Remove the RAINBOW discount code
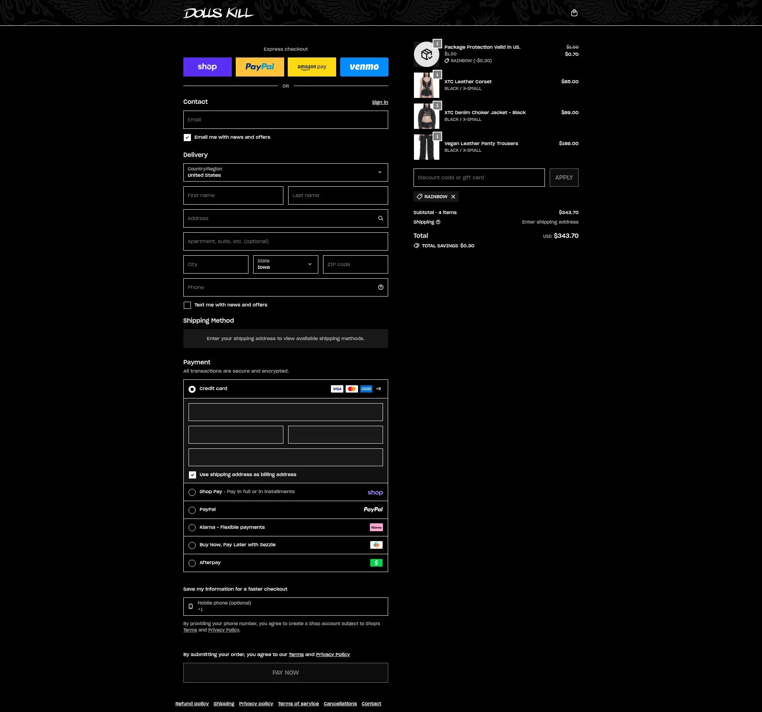 [453, 197]
